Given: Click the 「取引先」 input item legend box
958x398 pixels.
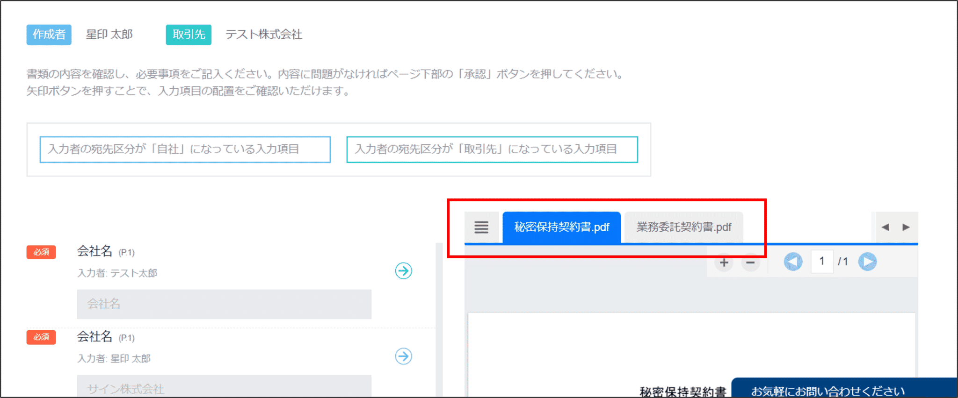Looking at the screenshot, I should [492, 149].
